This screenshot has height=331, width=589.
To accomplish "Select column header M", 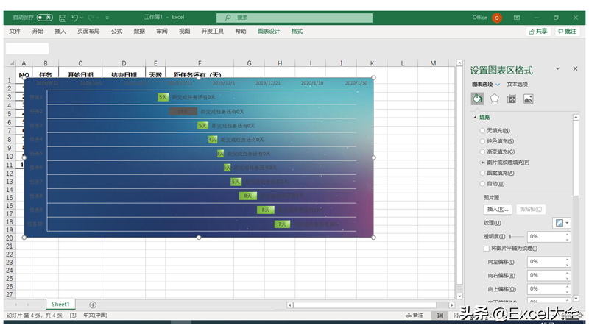I will point(433,63).
